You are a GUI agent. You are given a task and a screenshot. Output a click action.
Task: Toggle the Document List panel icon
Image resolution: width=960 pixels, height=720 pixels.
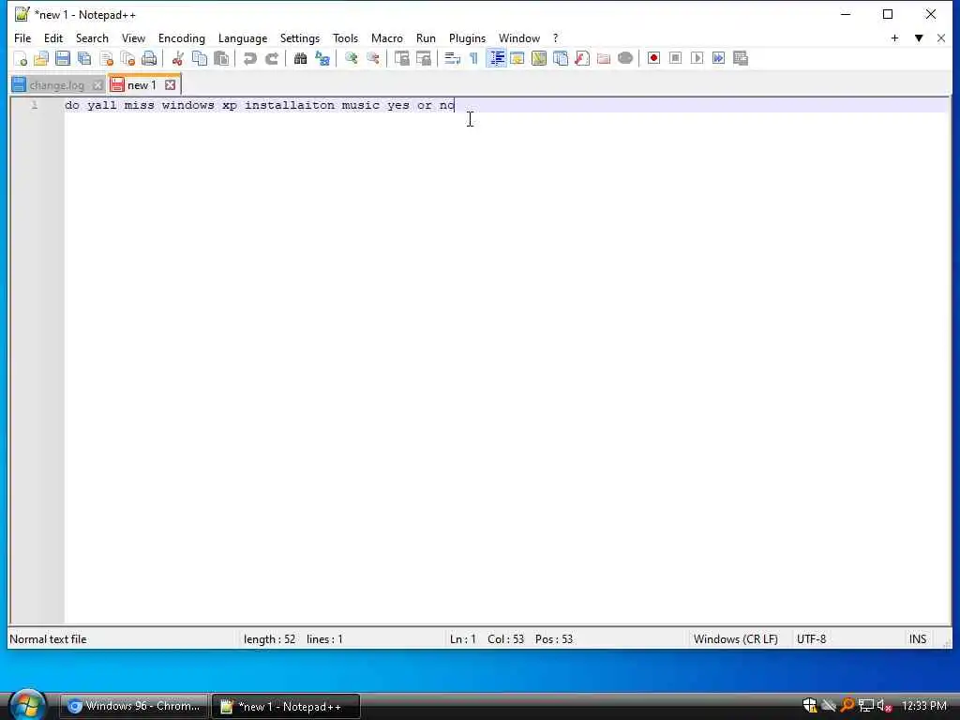[x=561, y=58]
